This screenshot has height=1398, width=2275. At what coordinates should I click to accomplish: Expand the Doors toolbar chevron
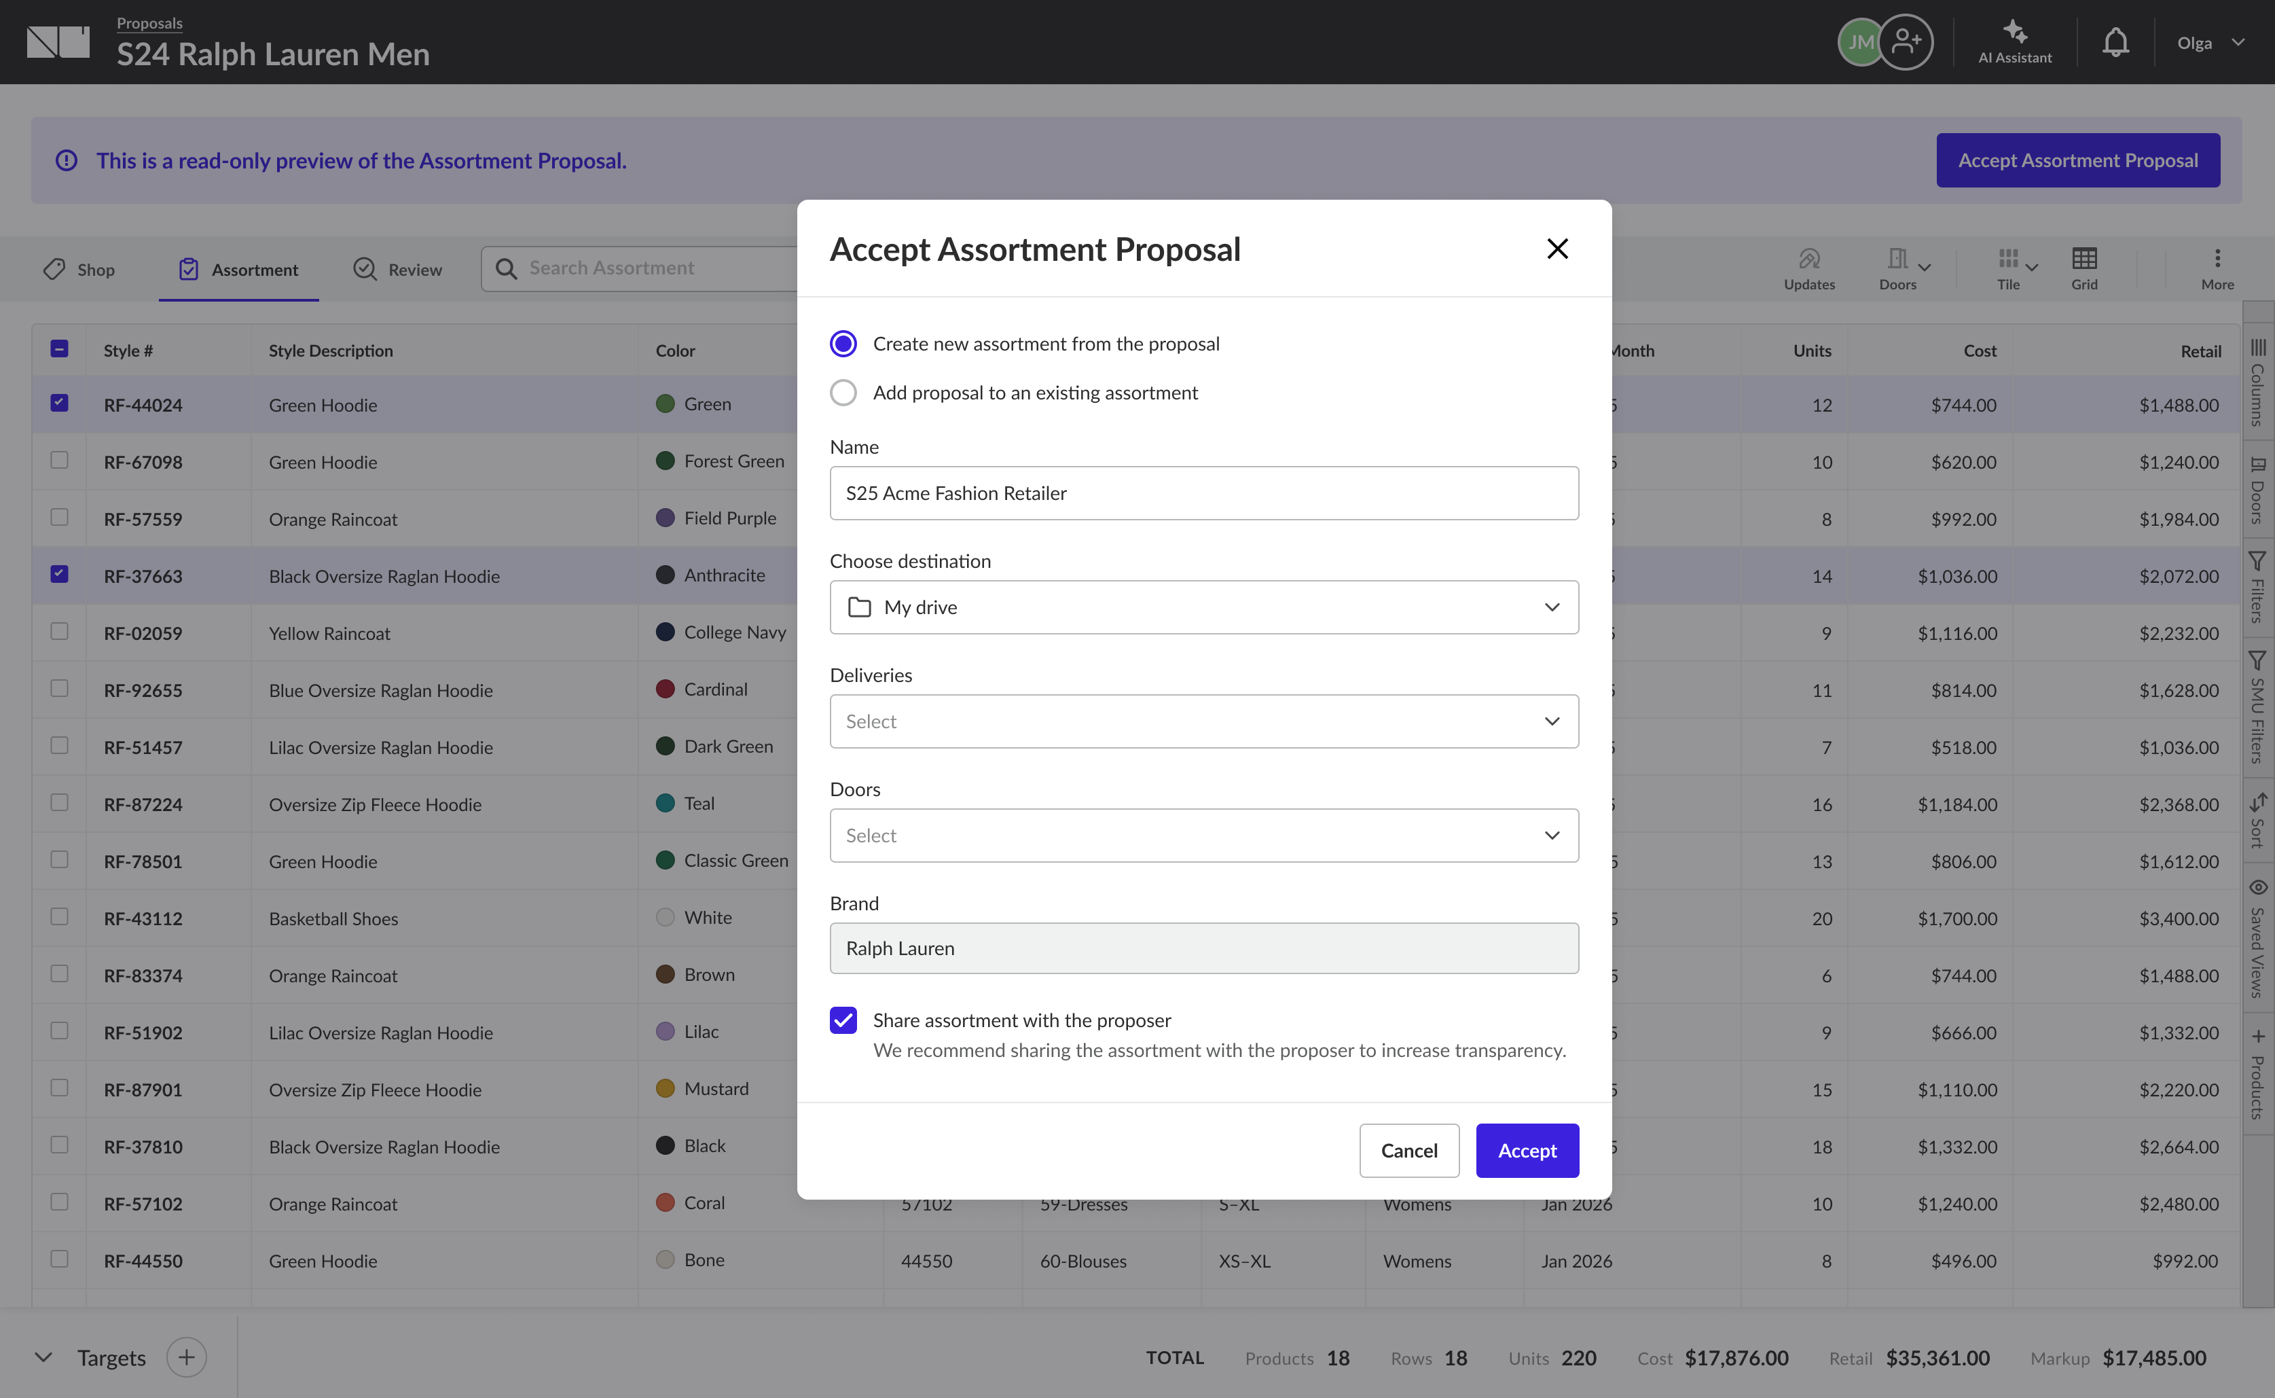pos(1925,267)
